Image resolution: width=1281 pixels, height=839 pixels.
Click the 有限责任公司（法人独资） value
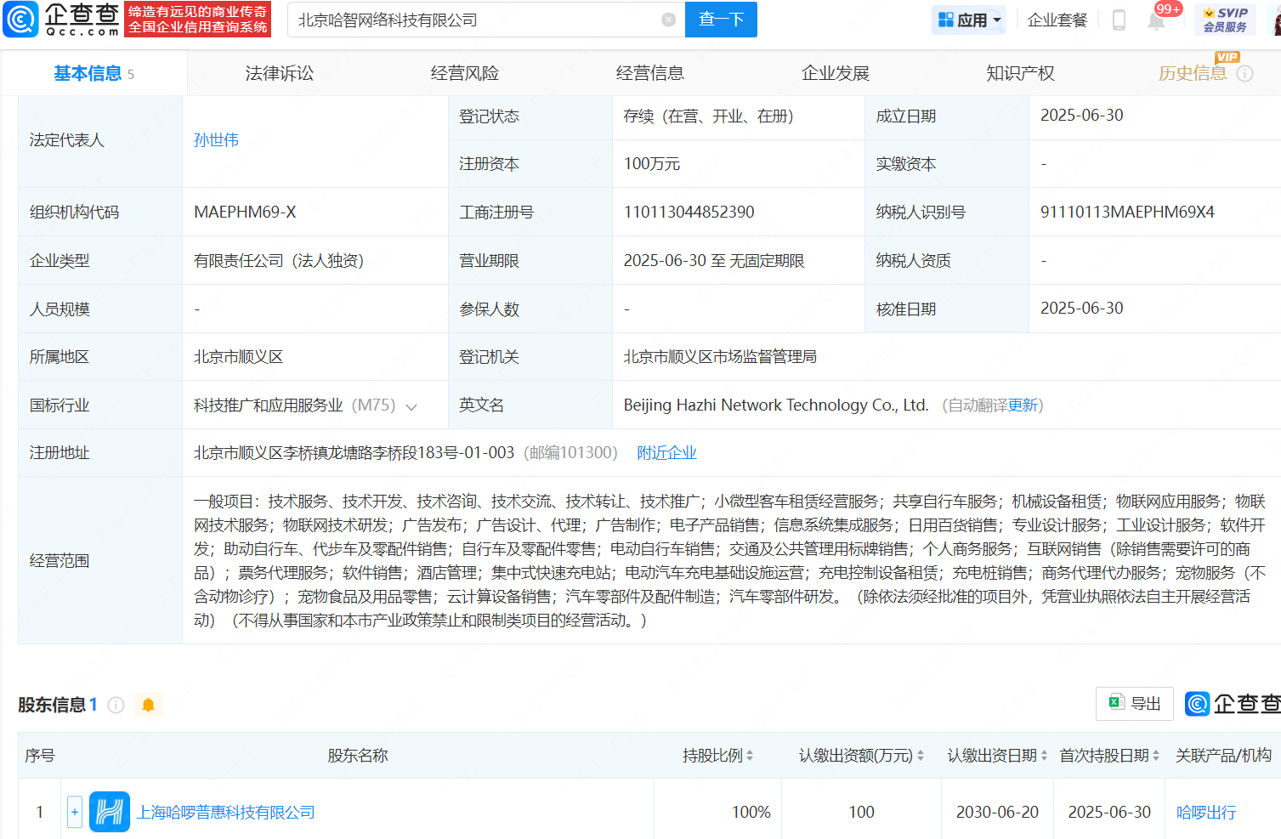coord(279,261)
